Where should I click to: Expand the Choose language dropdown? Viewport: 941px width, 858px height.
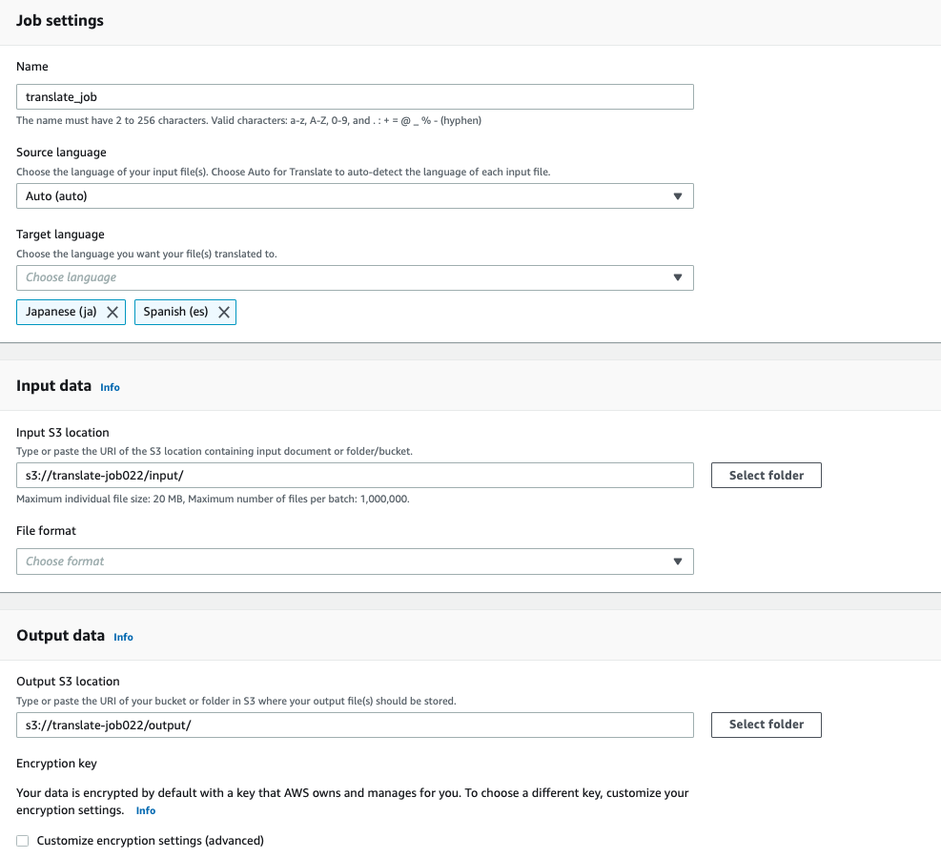coord(353,277)
